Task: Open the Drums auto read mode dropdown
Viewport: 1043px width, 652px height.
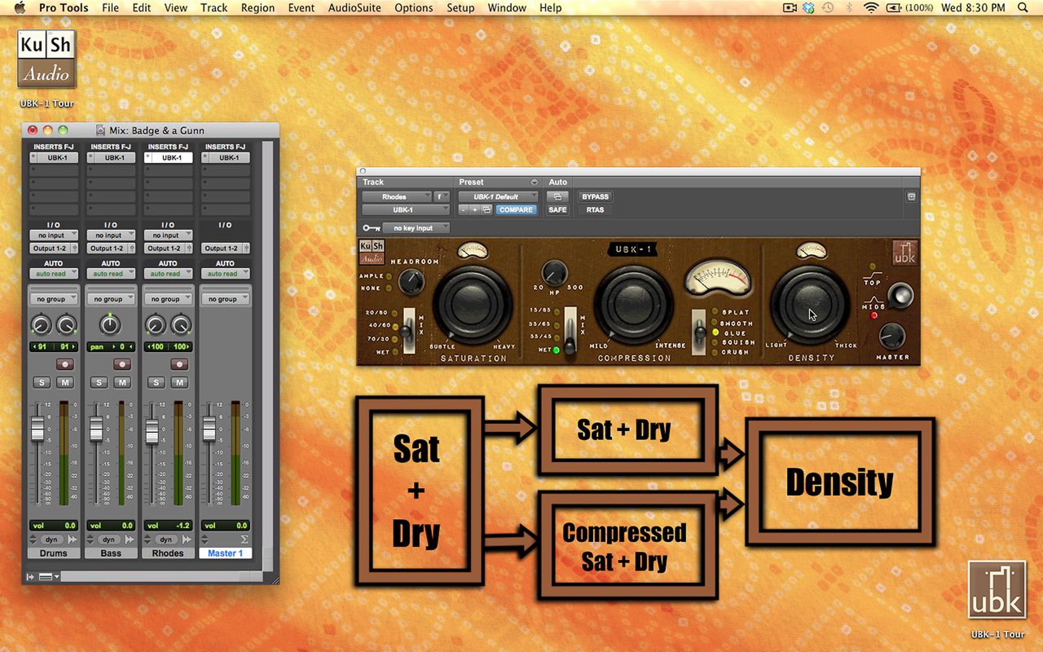Action: pyautogui.click(x=53, y=273)
